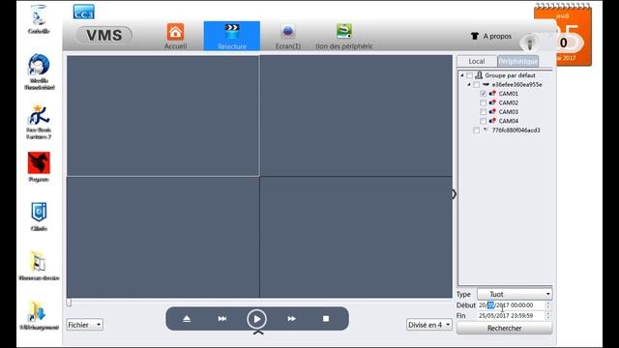The width and height of the screenshot is (619, 348).
Task: Click the CAM03 camera icon
Action: 492,112
